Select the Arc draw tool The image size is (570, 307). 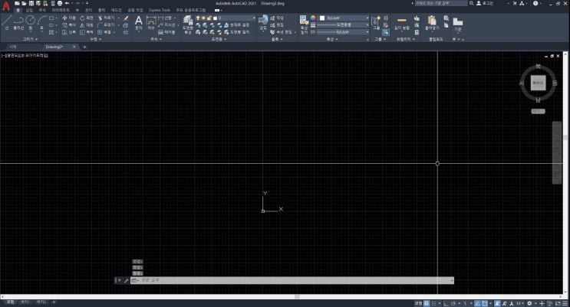pos(42,21)
